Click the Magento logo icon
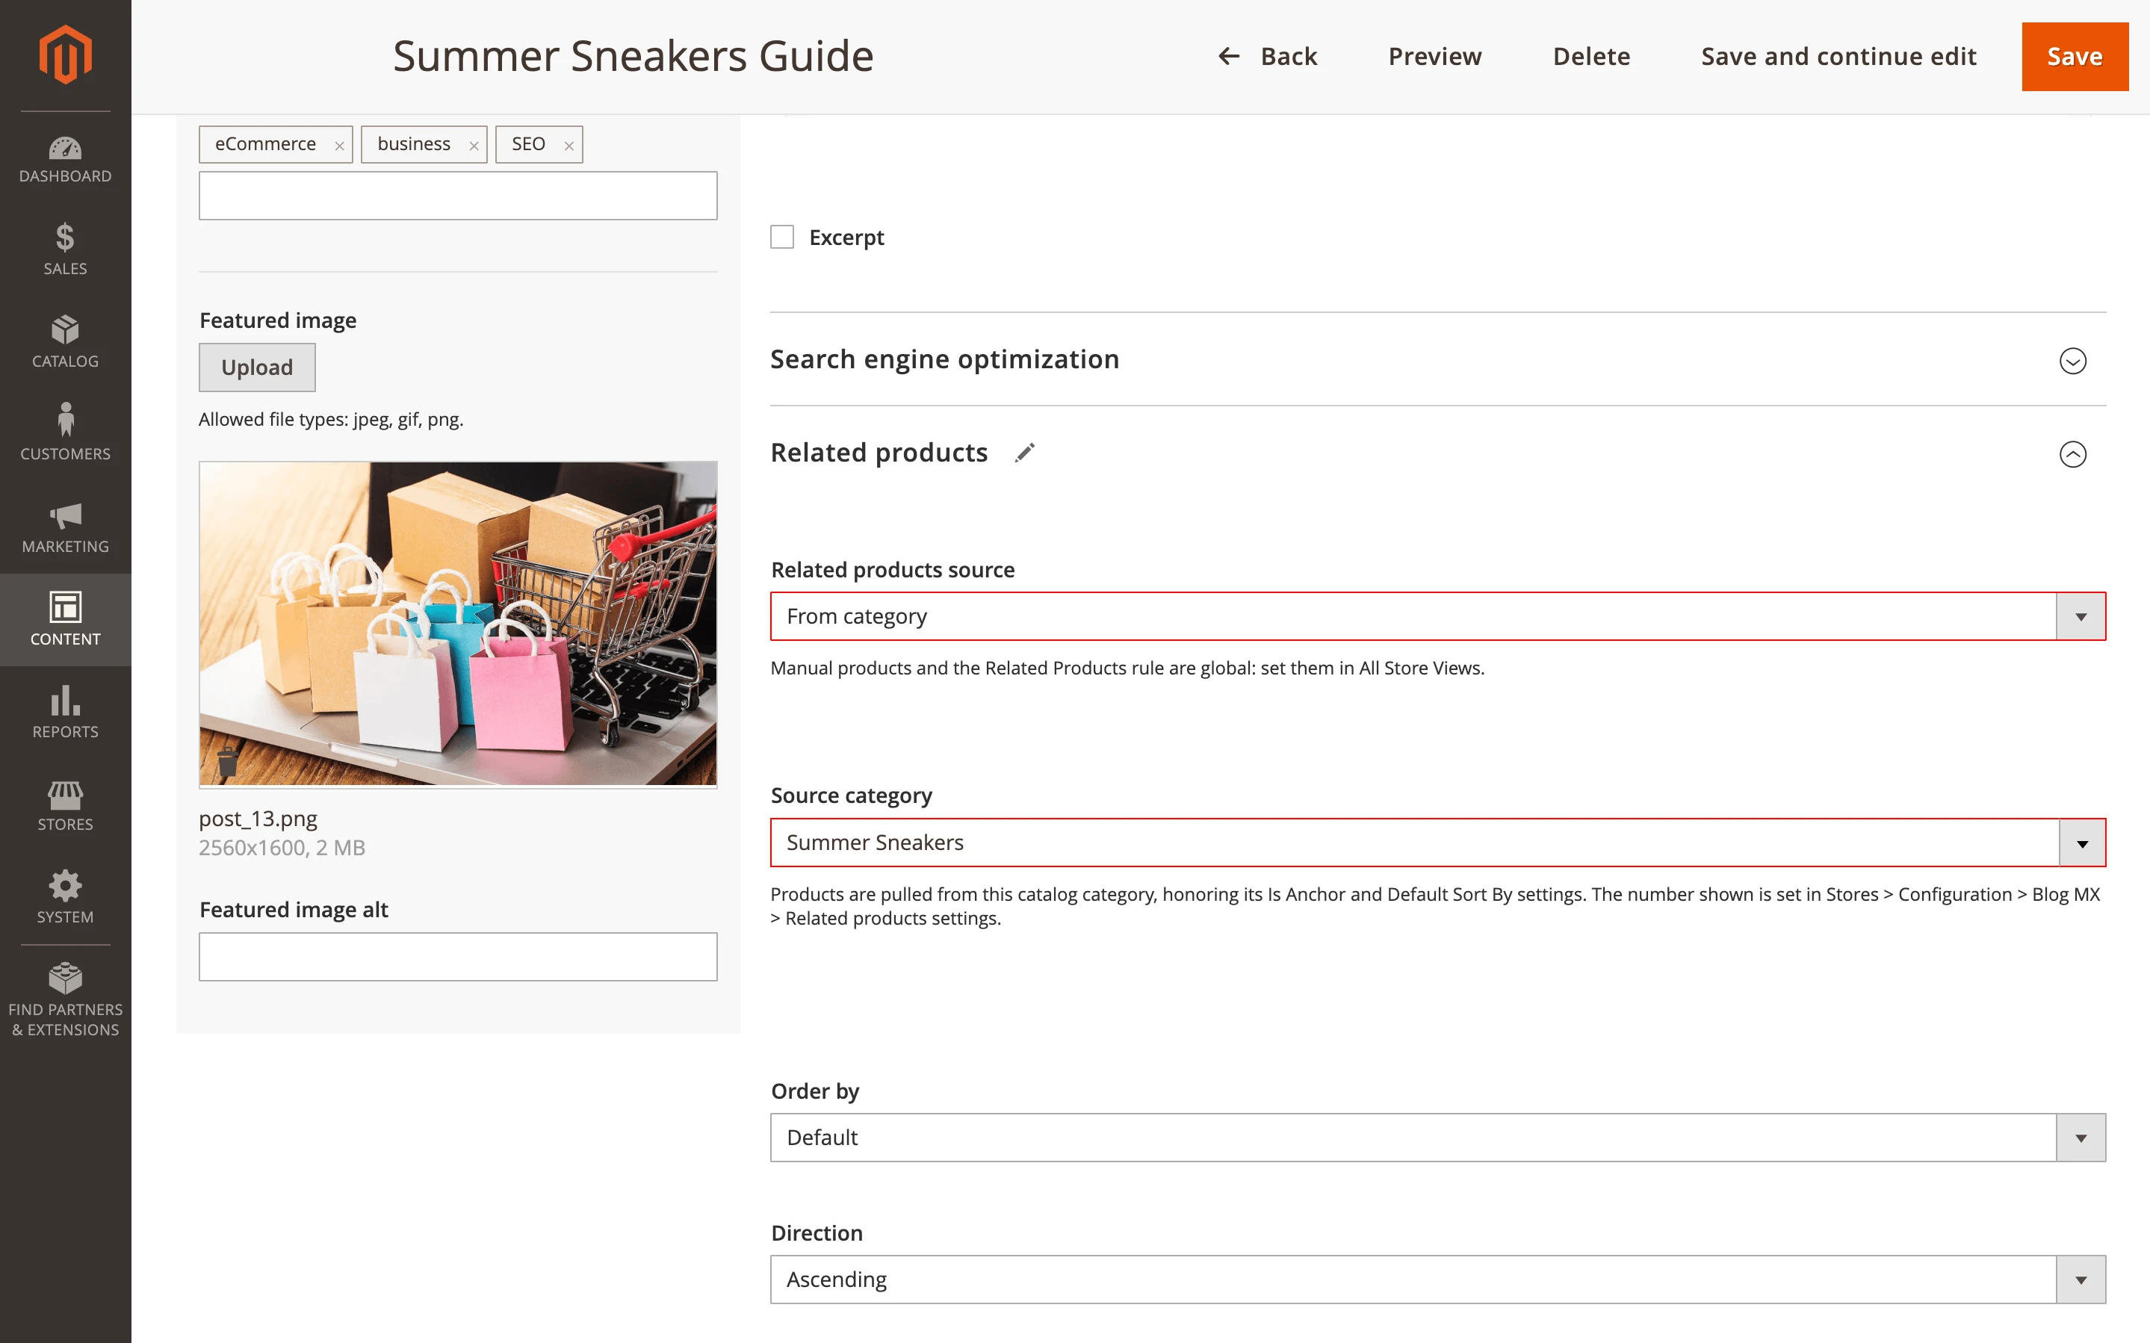 coord(65,55)
